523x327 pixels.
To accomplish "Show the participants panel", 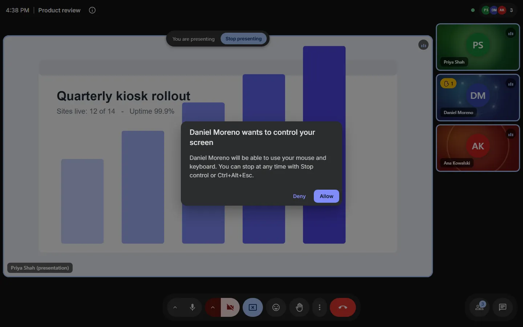I will 479,307.
